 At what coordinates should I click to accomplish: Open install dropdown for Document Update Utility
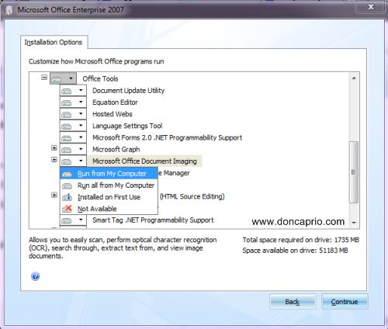point(73,91)
